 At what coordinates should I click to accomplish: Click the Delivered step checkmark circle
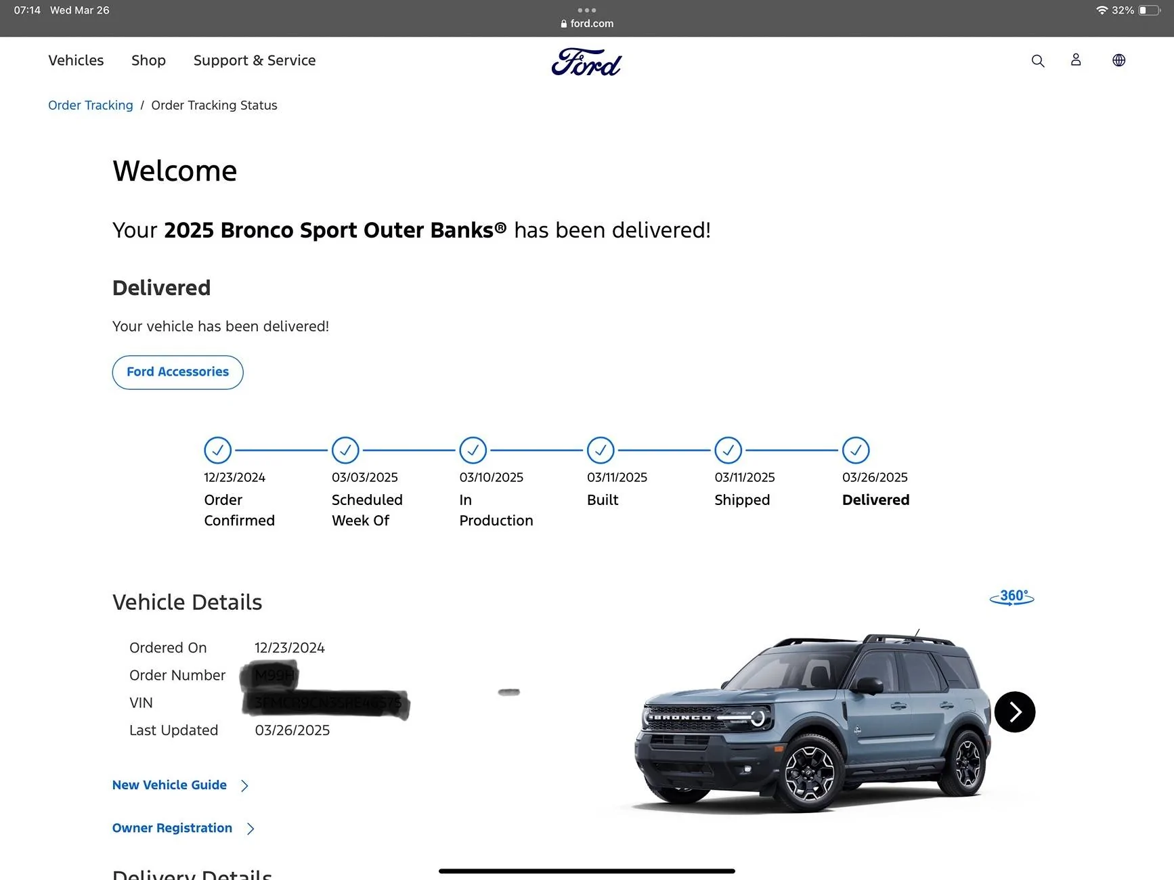click(x=856, y=450)
